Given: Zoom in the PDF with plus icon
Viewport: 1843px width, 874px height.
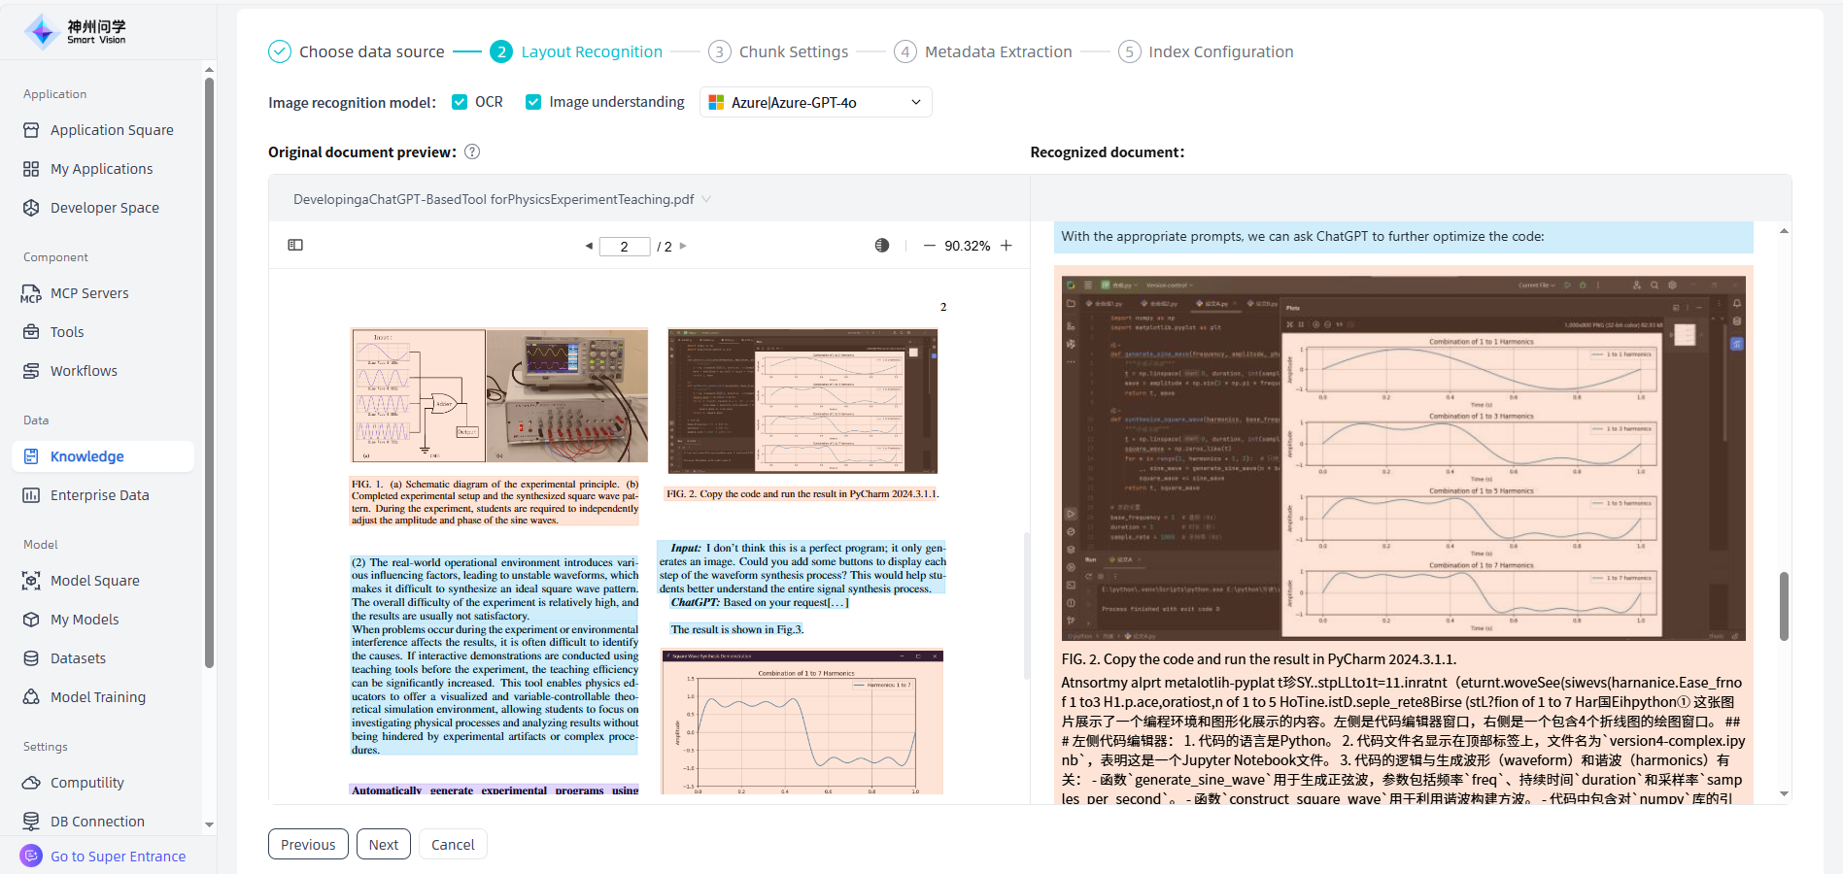Looking at the screenshot, I should click(1007, 246).
